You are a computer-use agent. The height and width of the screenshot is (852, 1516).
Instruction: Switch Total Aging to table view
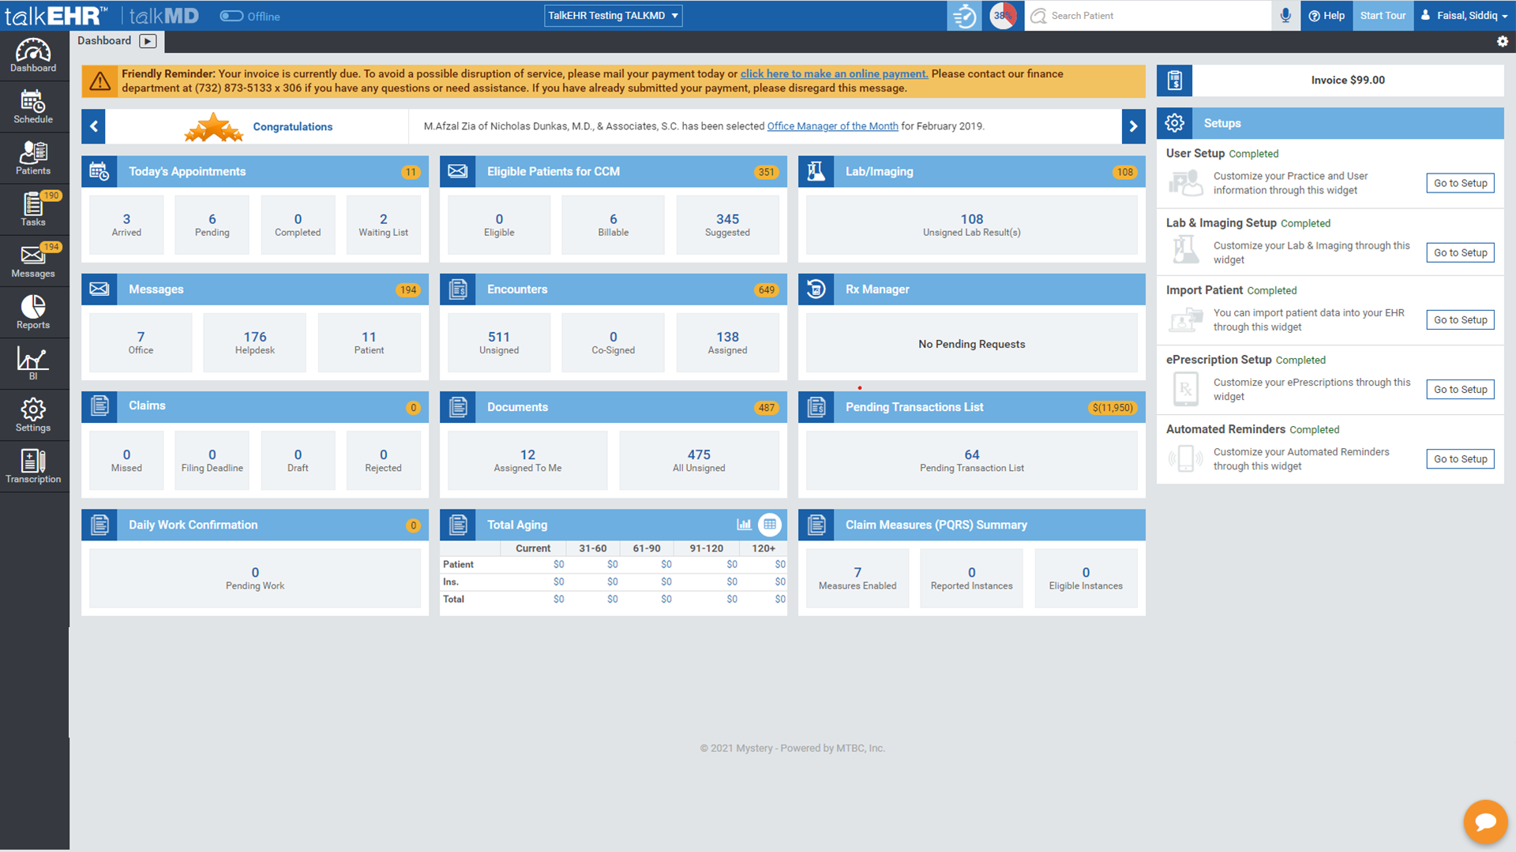click(770, 525)
